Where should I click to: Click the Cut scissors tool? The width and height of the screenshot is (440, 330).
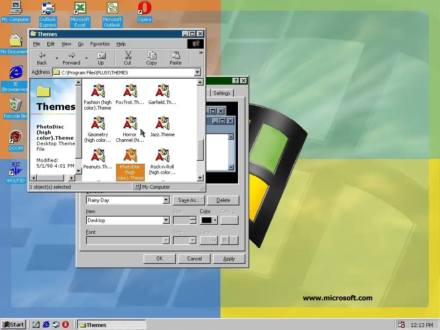[128, 58]
